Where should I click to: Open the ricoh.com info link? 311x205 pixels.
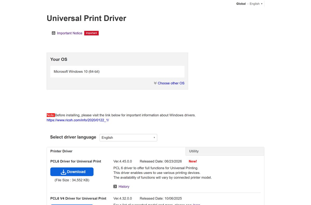point(78,120)
